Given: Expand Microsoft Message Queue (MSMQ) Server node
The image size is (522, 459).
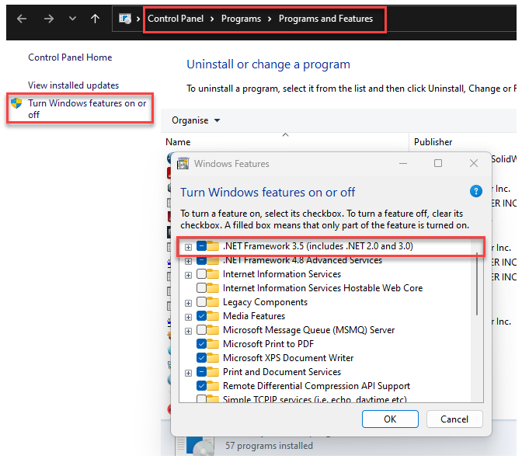Looking at the screenshot, I should click(189, 331).
